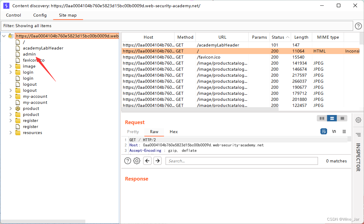Toggle the \n non-printable characters button

334,131
